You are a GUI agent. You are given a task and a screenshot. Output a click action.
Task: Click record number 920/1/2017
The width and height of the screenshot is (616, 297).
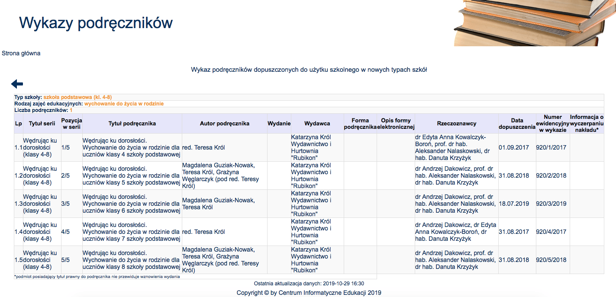[x=551, y=147]
